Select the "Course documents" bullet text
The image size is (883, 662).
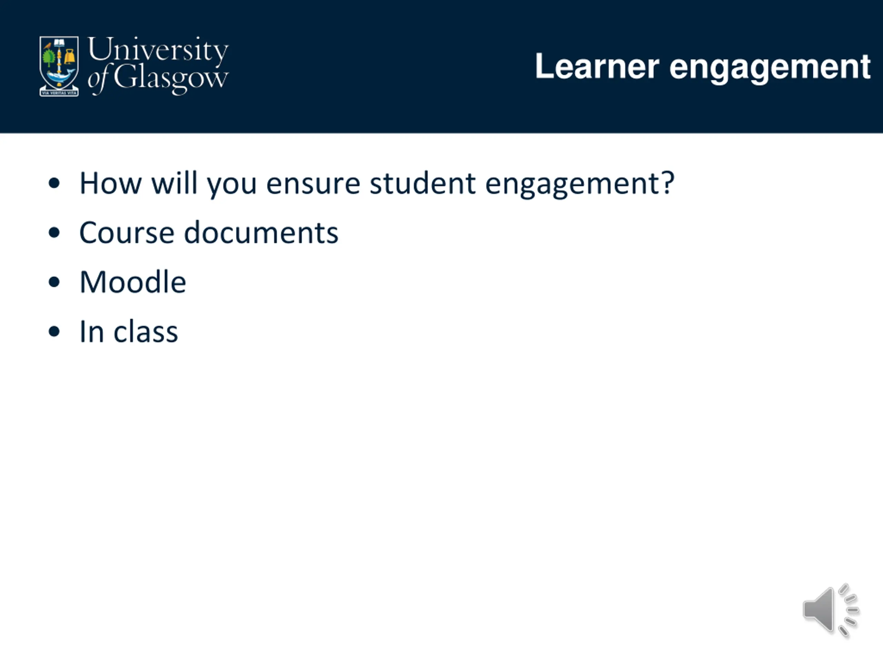(x=209, y=233)
